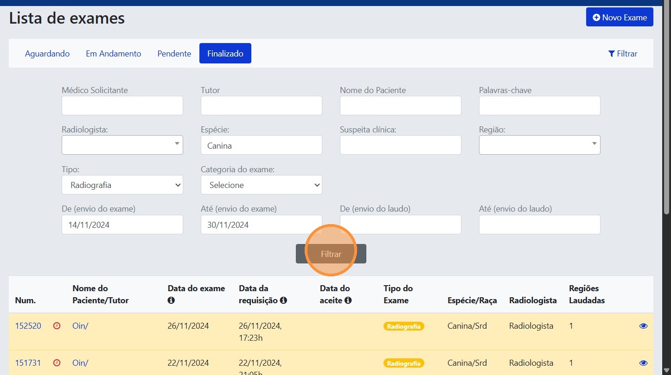Select the Pendente tab

pyautogui.click(x=174, y=54)
